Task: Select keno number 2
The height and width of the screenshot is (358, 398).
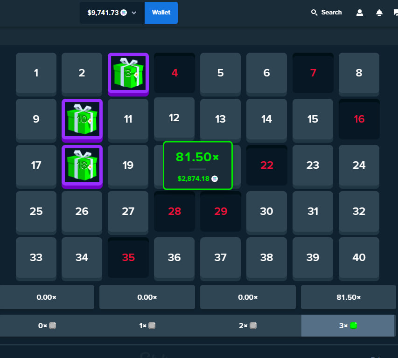Action: pyautogui.click(x=82, y=73)
